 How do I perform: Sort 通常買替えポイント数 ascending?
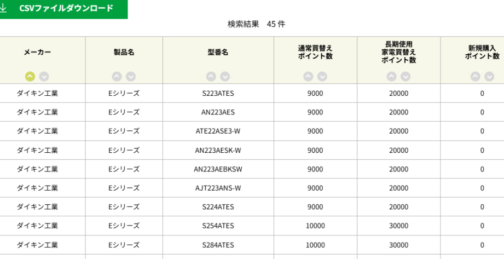pos(309,77)
